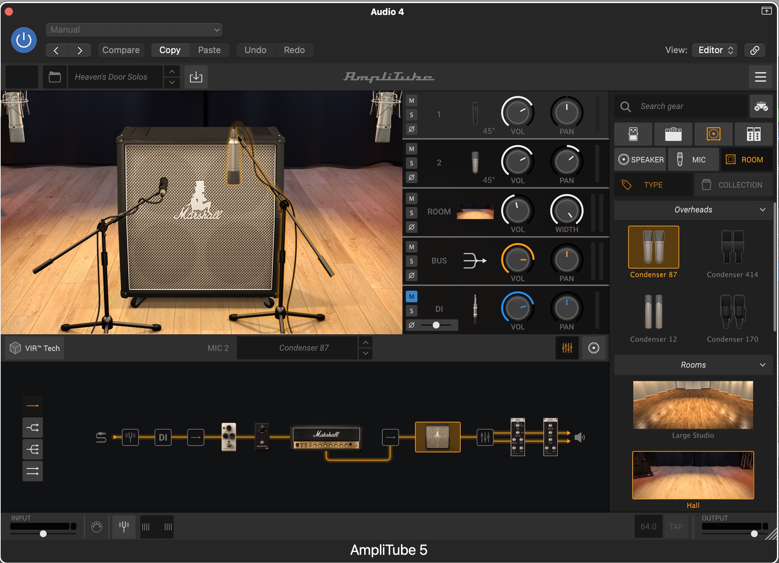Invert phase on mic channel 2
779x563 pixels.
[x=412, y=177]
